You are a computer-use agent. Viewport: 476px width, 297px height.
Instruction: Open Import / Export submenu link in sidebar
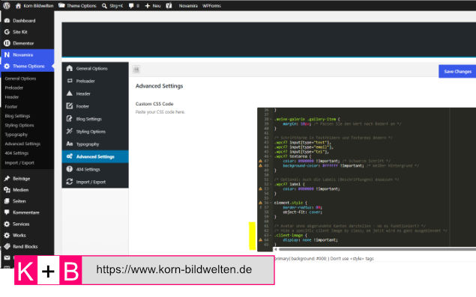[19, 163]
